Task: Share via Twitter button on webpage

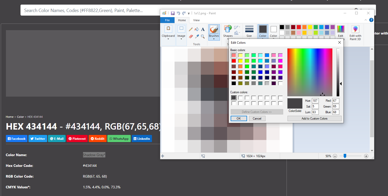Action: point(38,139)
